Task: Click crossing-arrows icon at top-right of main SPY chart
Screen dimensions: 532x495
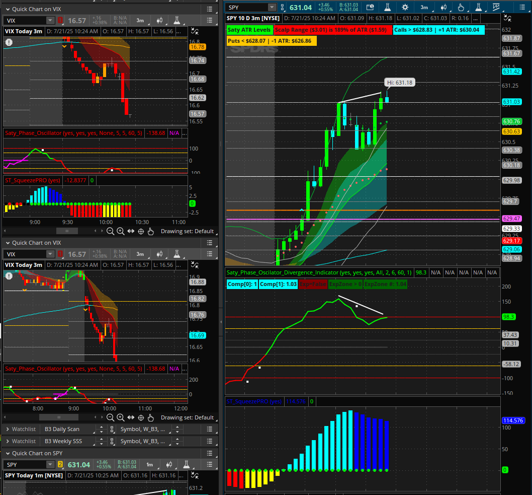Action: pyautogui.click(x=507, y=18)
